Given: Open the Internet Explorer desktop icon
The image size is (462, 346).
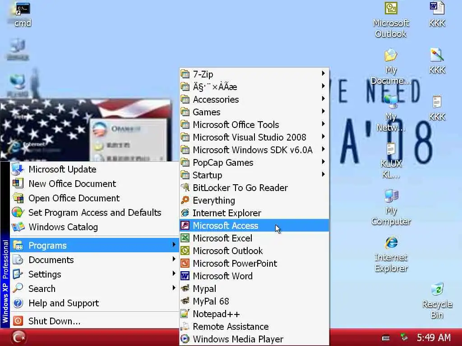Looking at the screenshot, I should point(391,243).
